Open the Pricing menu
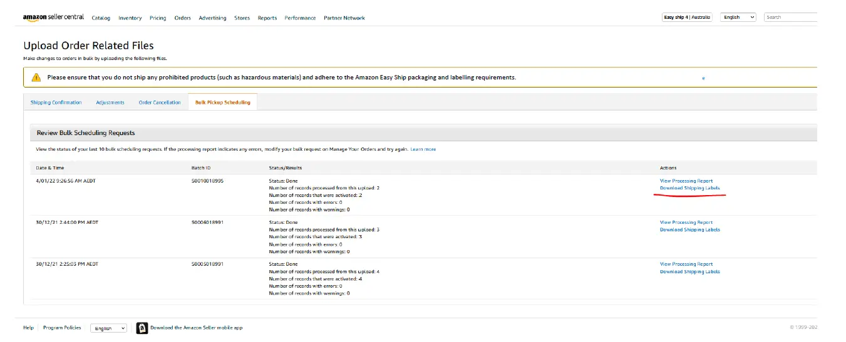Image resolution: width=846 pixels, height=342 pixels. tap(158, 18)
